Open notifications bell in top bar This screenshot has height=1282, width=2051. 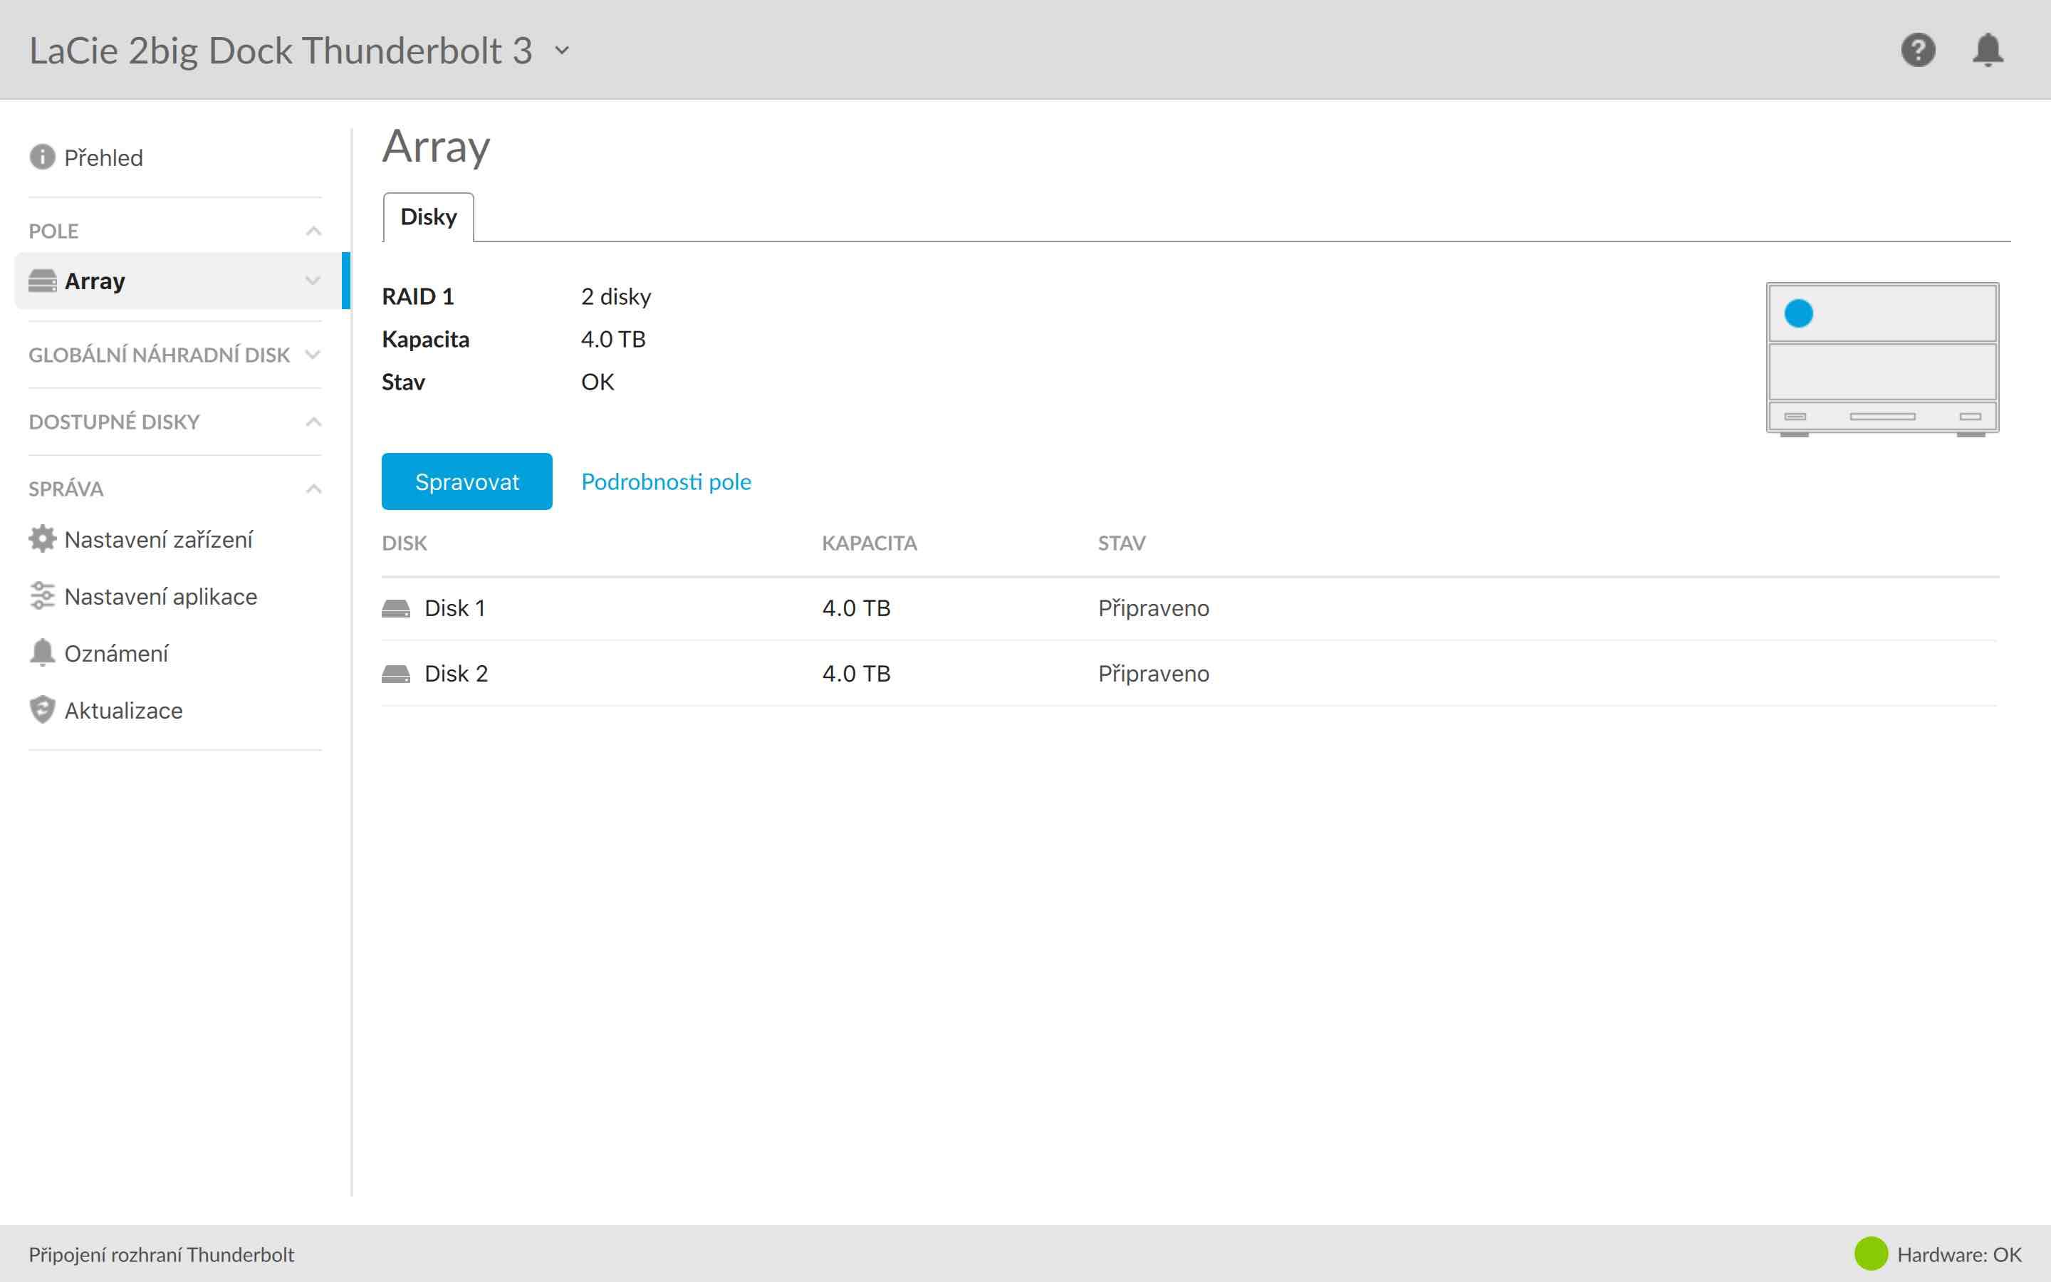1987,50
